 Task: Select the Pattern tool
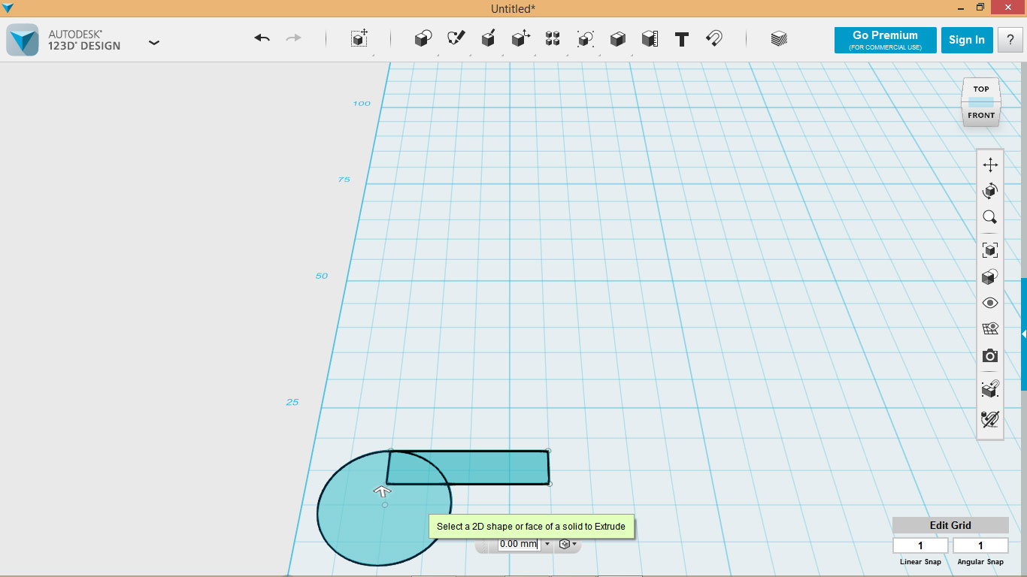click(553, 39)
